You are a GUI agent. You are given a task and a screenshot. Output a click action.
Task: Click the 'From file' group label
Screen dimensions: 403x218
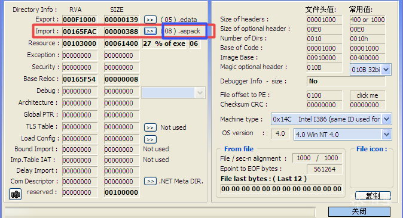(239, 149)
